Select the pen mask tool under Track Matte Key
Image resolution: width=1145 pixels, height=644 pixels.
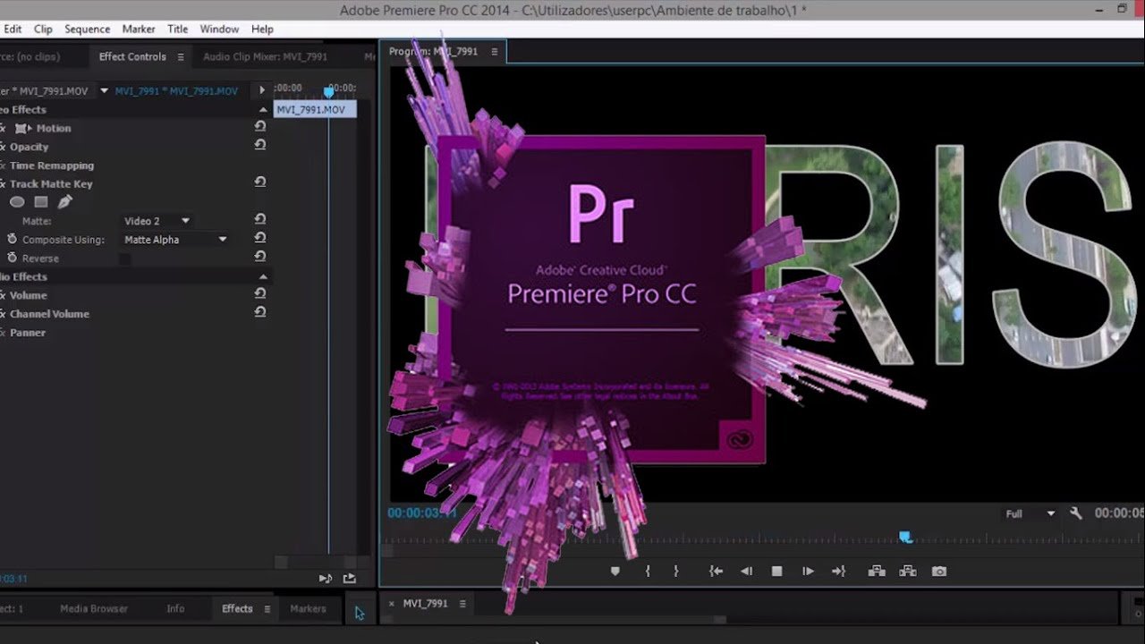coord(65,202)
